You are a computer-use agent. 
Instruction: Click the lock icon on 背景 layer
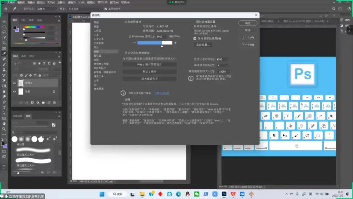coord(54,92)
